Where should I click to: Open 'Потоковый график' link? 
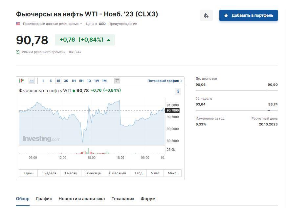(165, 81)
